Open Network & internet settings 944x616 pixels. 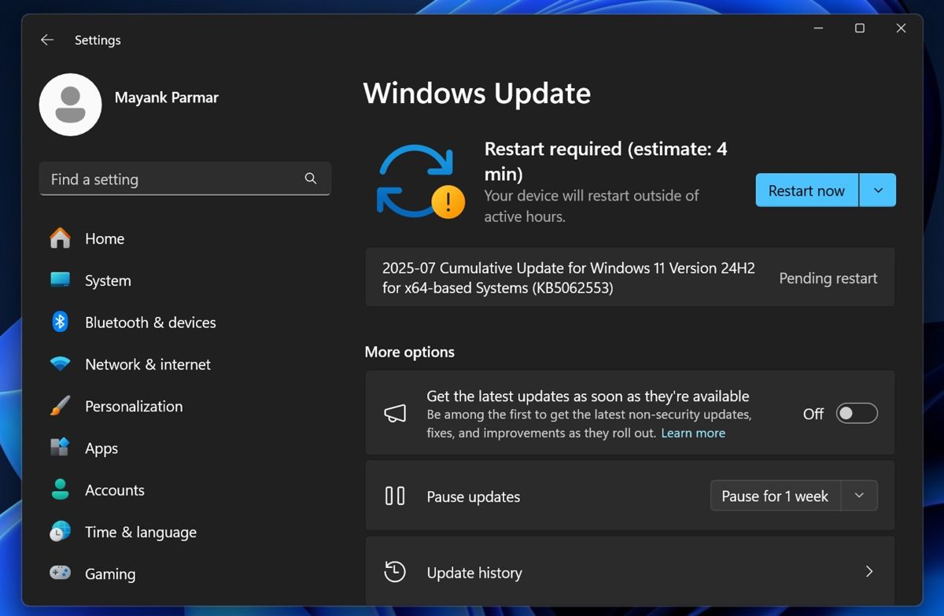pos(60,364)
